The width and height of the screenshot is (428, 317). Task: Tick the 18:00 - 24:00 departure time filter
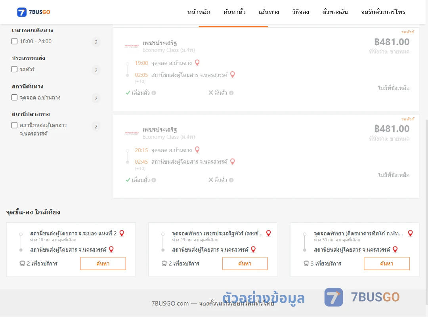point(15,41)
